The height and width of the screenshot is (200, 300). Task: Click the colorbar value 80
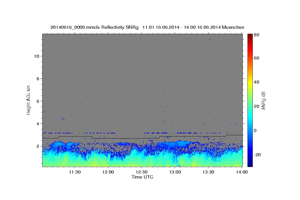(257, 35)
